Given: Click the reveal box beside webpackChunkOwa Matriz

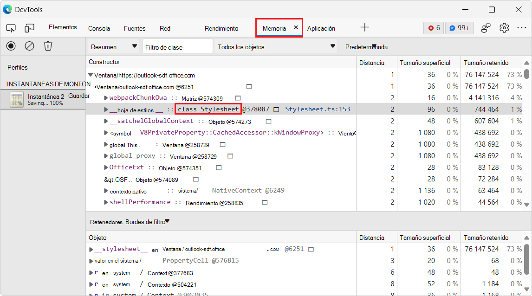Looking at the screenshot, I should pos(238,98).
